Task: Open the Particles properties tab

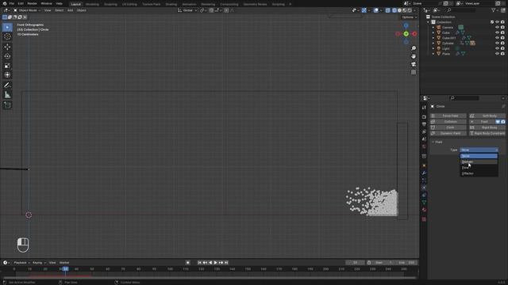Action: point(424,180)
